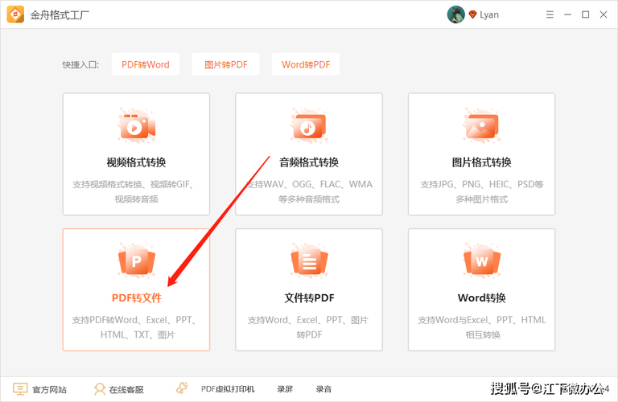
Task: Close the format factory window
Action: 604,14
